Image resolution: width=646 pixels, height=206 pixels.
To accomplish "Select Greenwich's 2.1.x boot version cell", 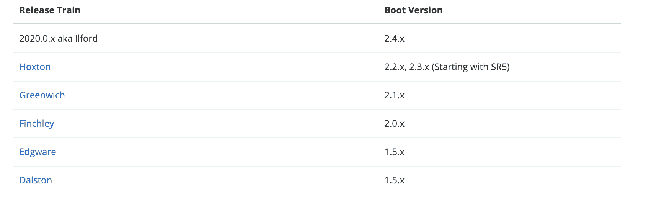I will click(394, 95).
